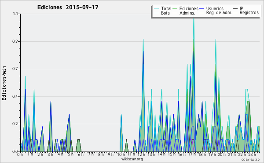Click the 0.9 value on vertical axis
Screen dimensions: 264x163
coord(15,41)
